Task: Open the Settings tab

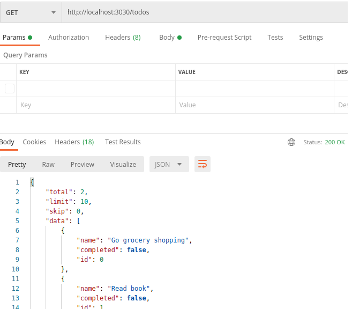Action: pyautogui.click(x=311, y=38)
